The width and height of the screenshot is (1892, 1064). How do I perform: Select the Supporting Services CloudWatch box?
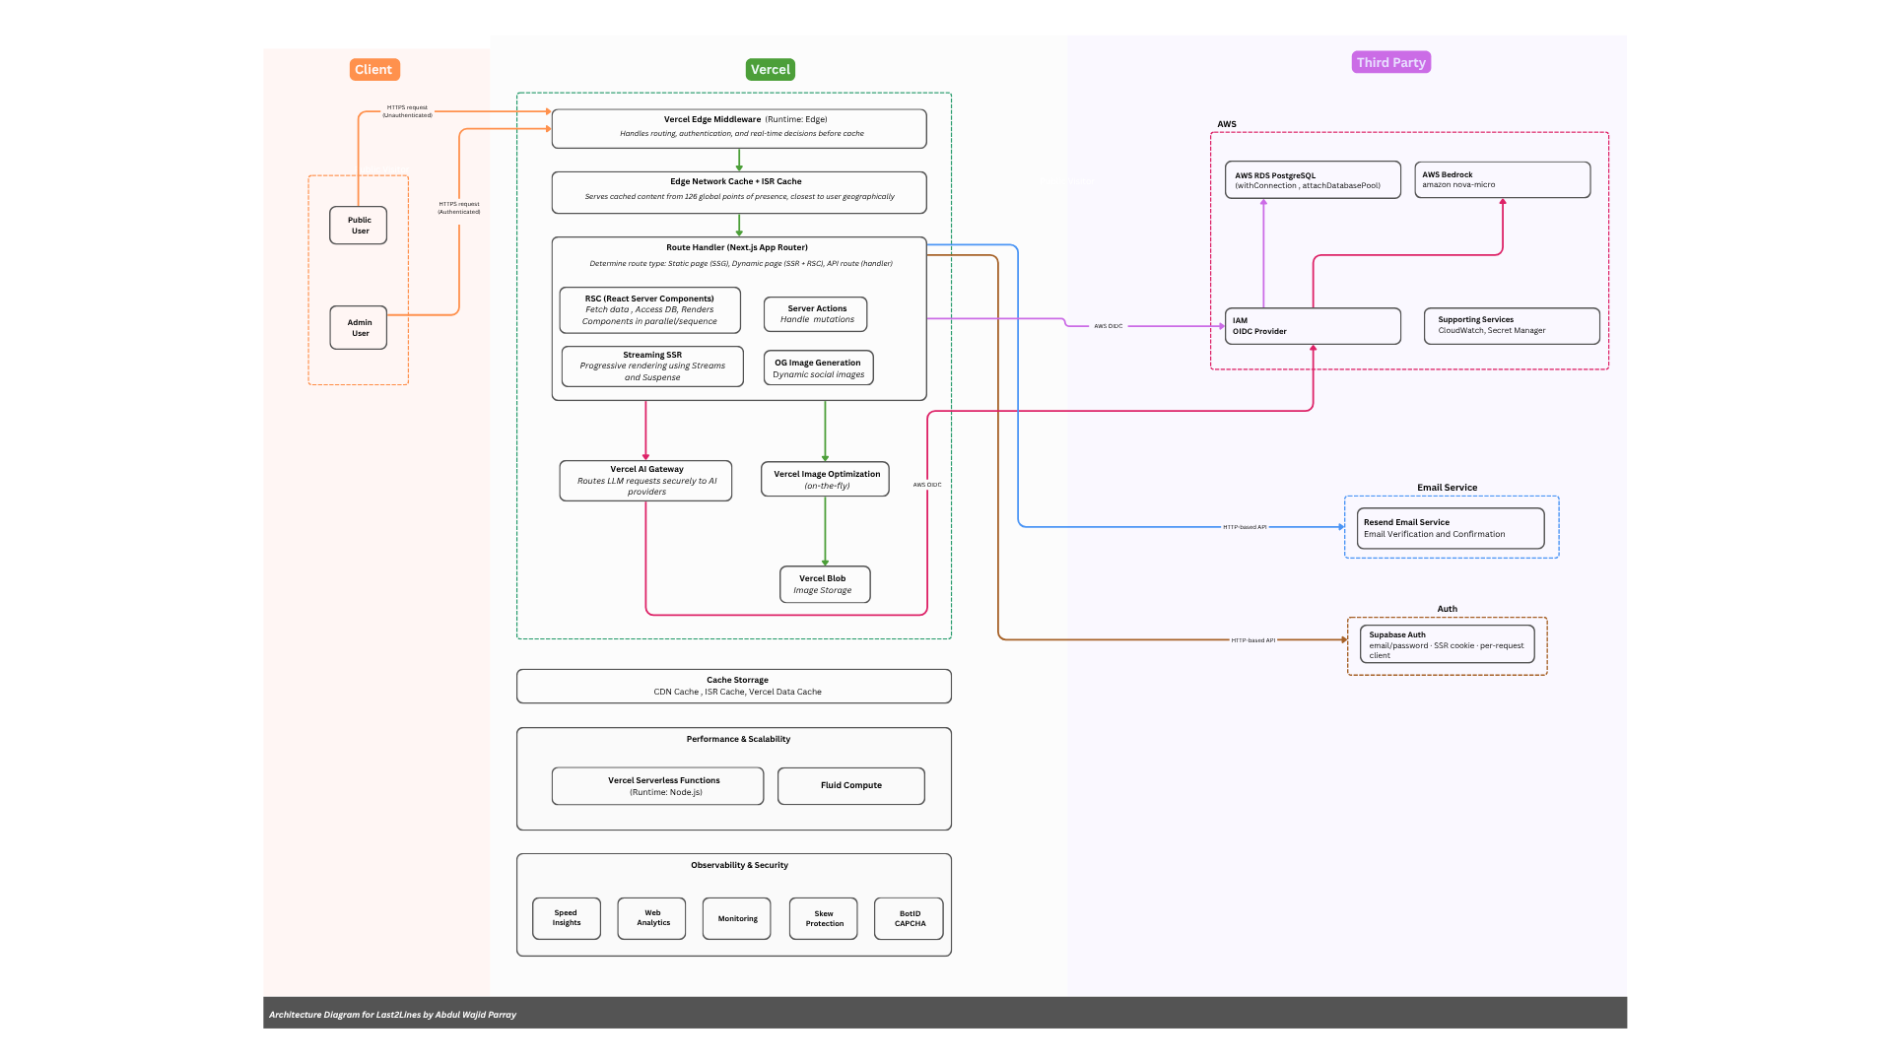point(1512,326)
